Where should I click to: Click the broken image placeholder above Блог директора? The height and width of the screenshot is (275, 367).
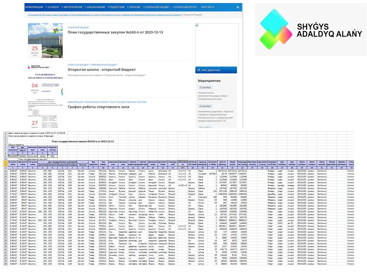click(x=217, y=45)
